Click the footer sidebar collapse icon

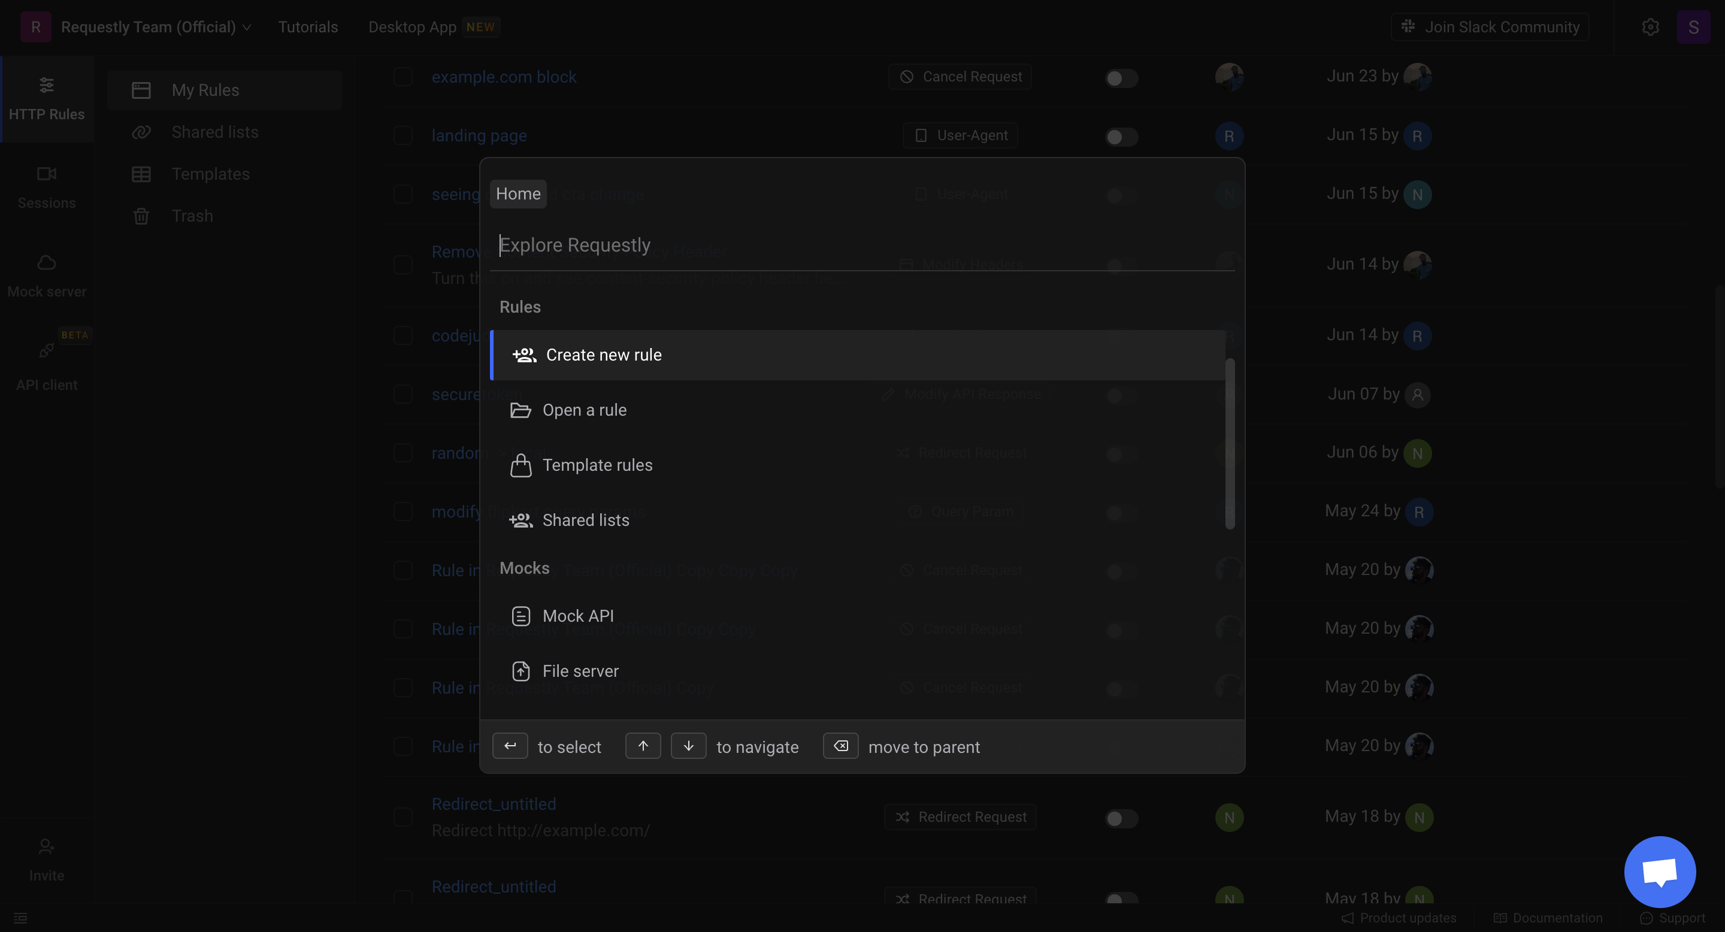20,918
